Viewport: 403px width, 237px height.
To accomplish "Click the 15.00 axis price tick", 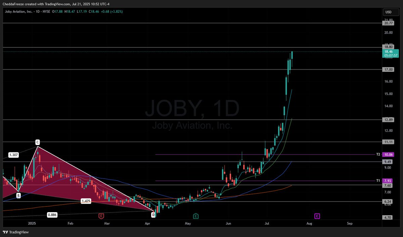I will pyautogui.click(x=389, y=94).
